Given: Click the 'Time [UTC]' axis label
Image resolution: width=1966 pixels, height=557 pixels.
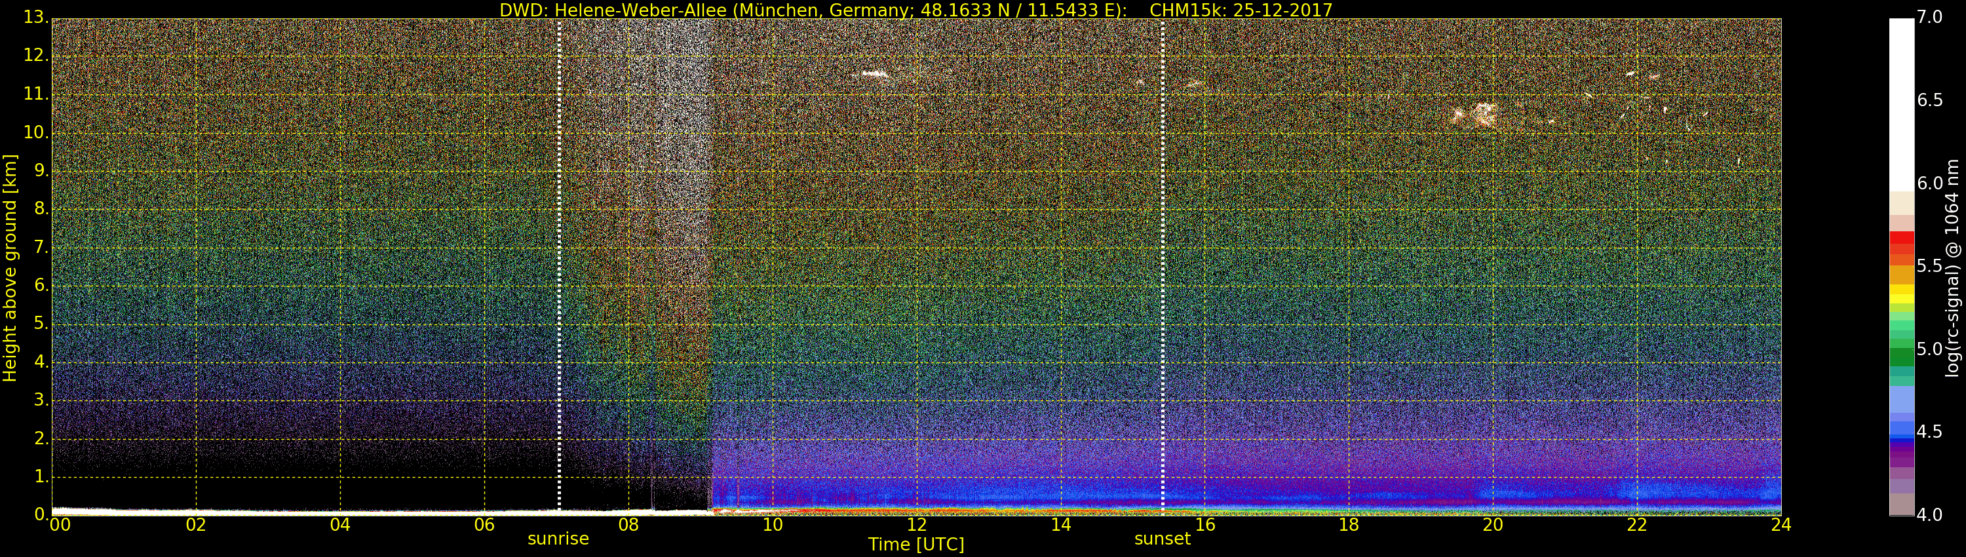Looking at the screenshot, I should [x=916, y=545].
